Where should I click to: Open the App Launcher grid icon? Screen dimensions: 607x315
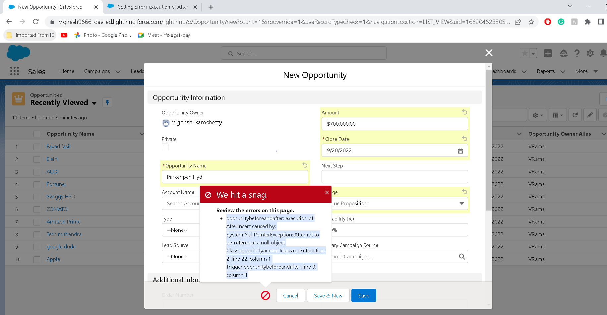click(15, 71)
